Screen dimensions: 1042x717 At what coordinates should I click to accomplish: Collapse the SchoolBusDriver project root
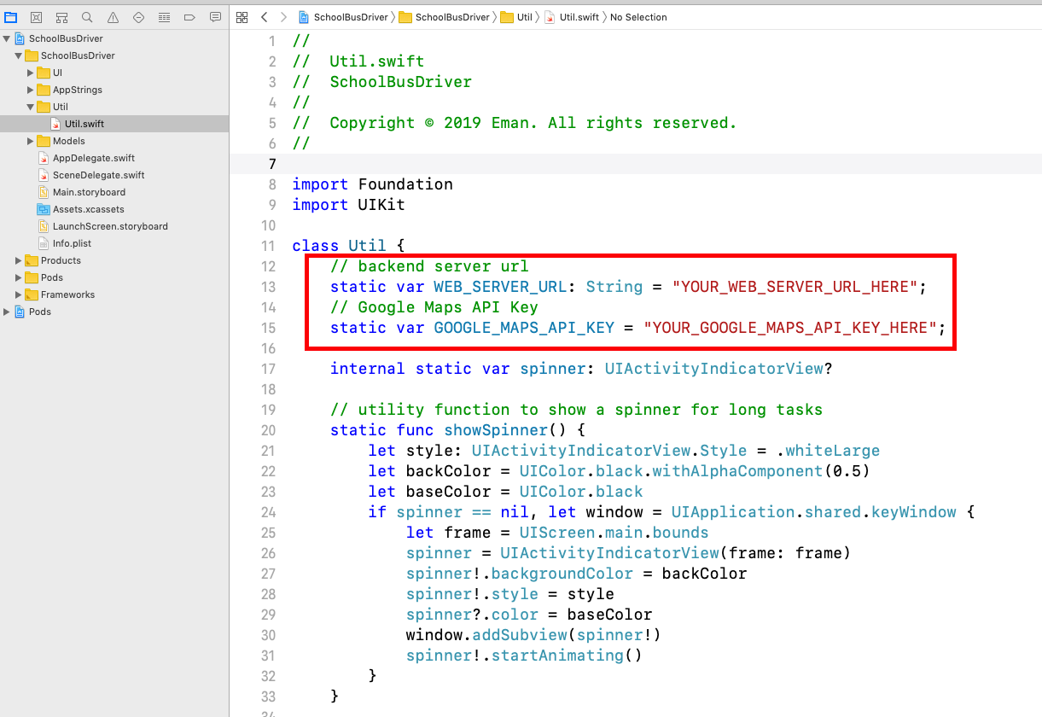pos(7,38)
